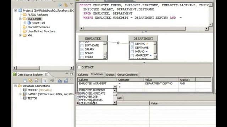Click the EMPLOYEE.WORKDEPT condition cell
The width and height of the screenshot is (227, 127).
[x=97, y=84]
